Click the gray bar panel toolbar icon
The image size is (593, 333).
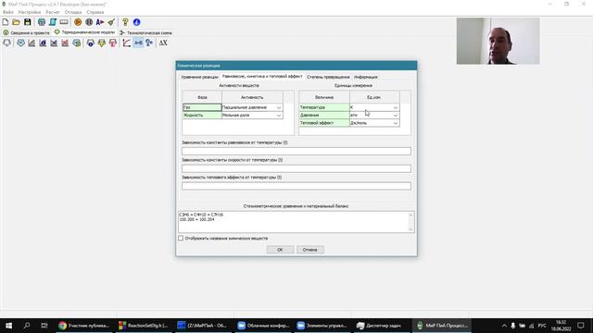(64, 22)
